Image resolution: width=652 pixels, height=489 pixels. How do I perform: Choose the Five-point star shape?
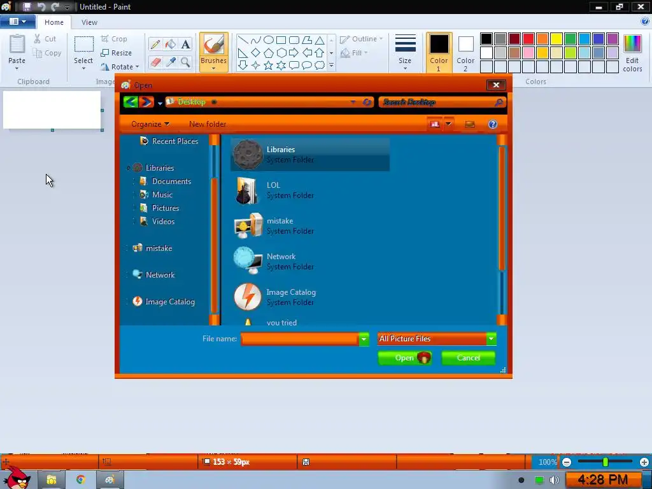(x=269, y=66)
